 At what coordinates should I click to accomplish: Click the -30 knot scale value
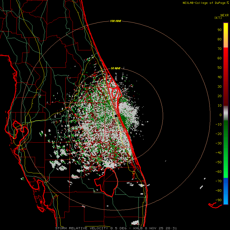pyautogui.click(x=218, y=143)
